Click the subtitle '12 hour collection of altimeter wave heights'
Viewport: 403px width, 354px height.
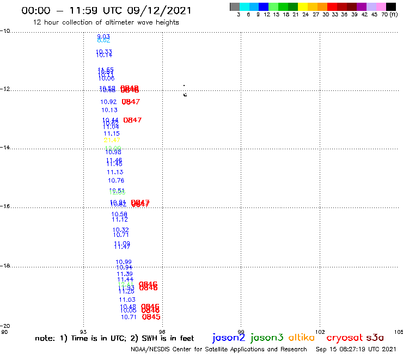pos(106,22)
